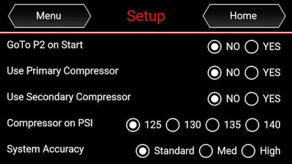This screenshot has height=164, width=292.
Task: Select NO for GoTo P2 on Start
Action: coord(214,47)
